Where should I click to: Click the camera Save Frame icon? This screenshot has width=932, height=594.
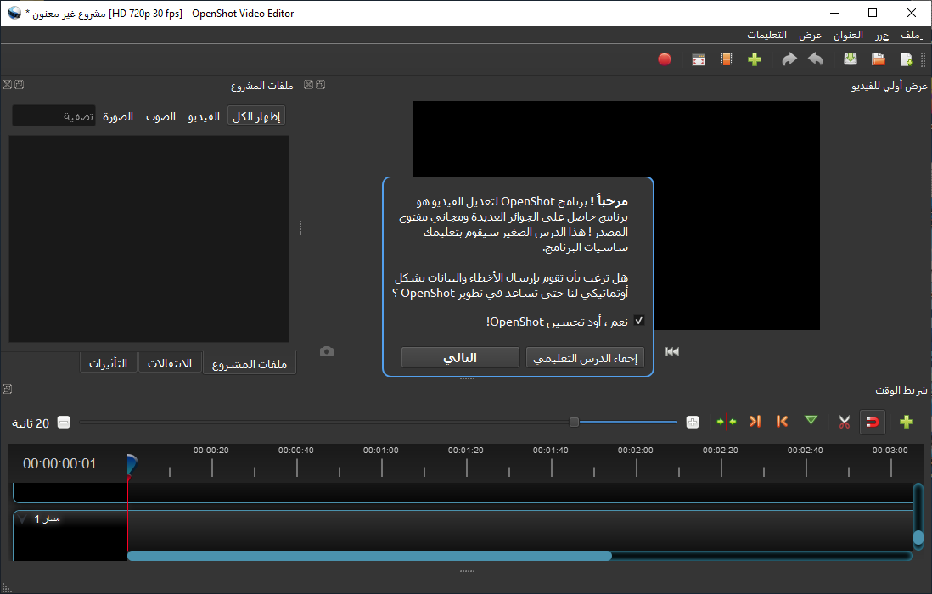326,351
